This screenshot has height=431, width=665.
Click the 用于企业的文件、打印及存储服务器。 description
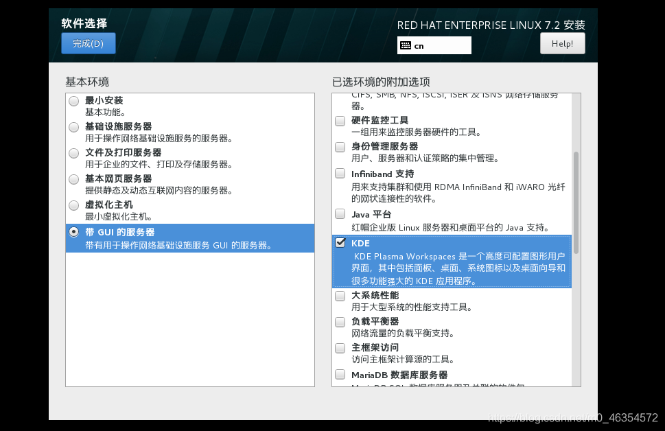click(x=159, y=164)
